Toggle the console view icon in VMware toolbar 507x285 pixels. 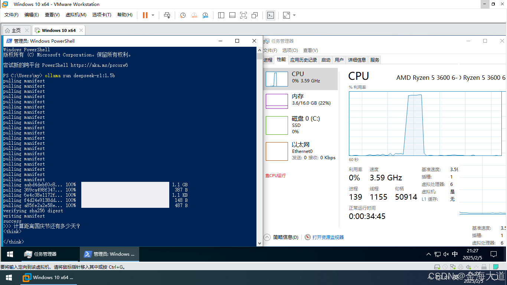tap(271, 15)
